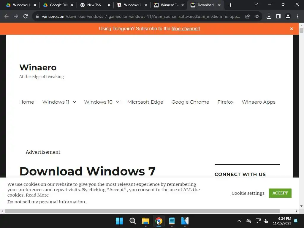
Task: Open the blue video editor taskbar app
Action: pos(185,221)
